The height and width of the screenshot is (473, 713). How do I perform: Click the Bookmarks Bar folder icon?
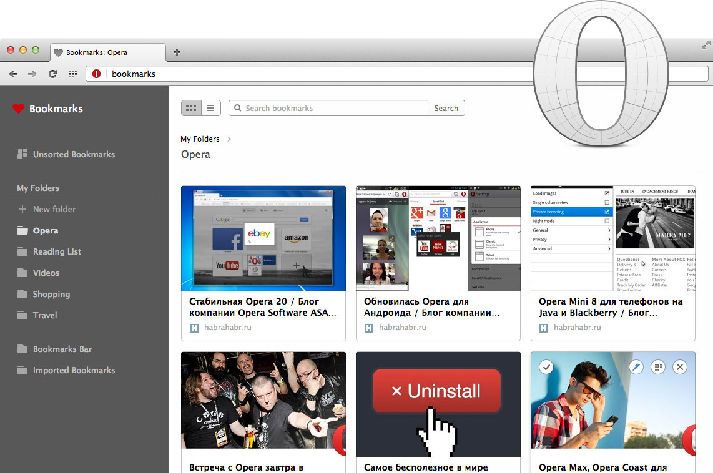(22, 349)
